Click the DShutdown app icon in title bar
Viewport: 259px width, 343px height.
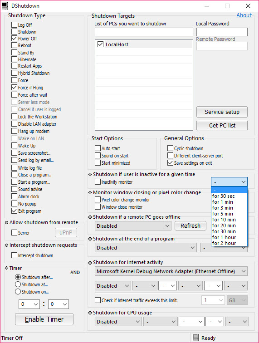click(x=5, y=6)
